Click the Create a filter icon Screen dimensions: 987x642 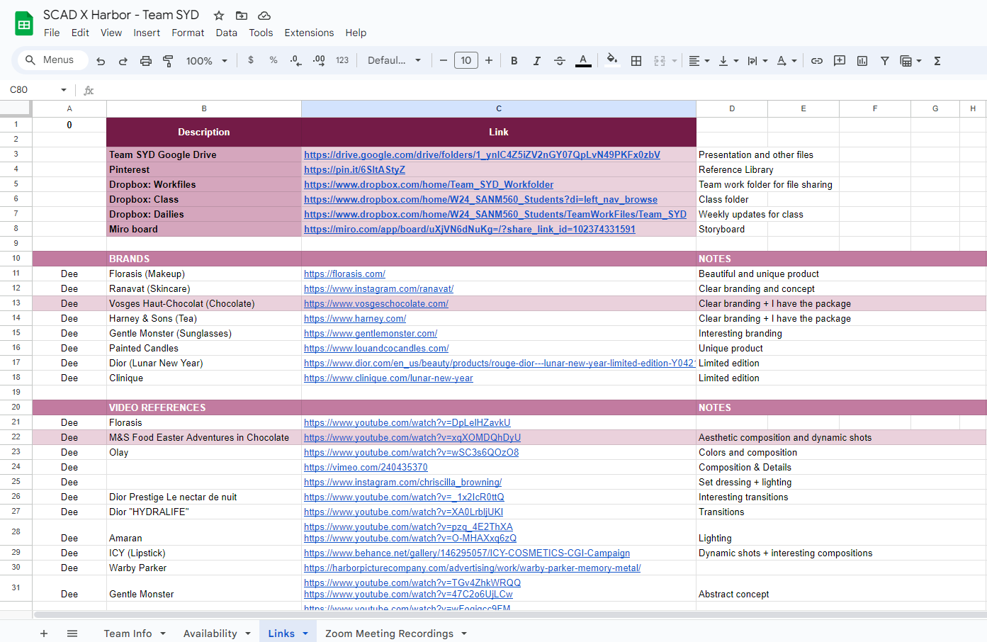885,61
